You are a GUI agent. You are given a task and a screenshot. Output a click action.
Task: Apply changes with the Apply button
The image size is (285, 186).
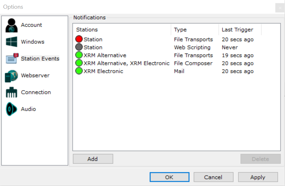[258, 177]
